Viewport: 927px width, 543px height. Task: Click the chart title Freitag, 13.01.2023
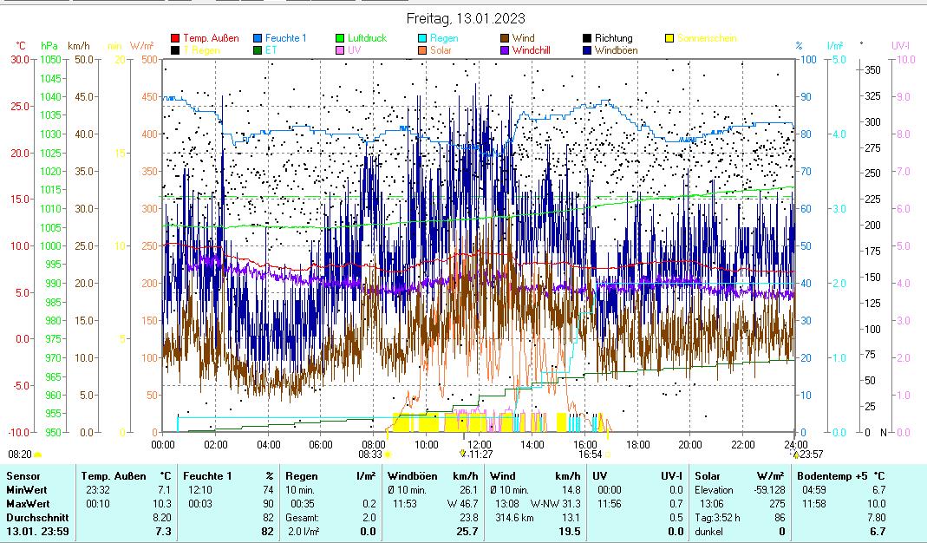(x=466, y=18)
